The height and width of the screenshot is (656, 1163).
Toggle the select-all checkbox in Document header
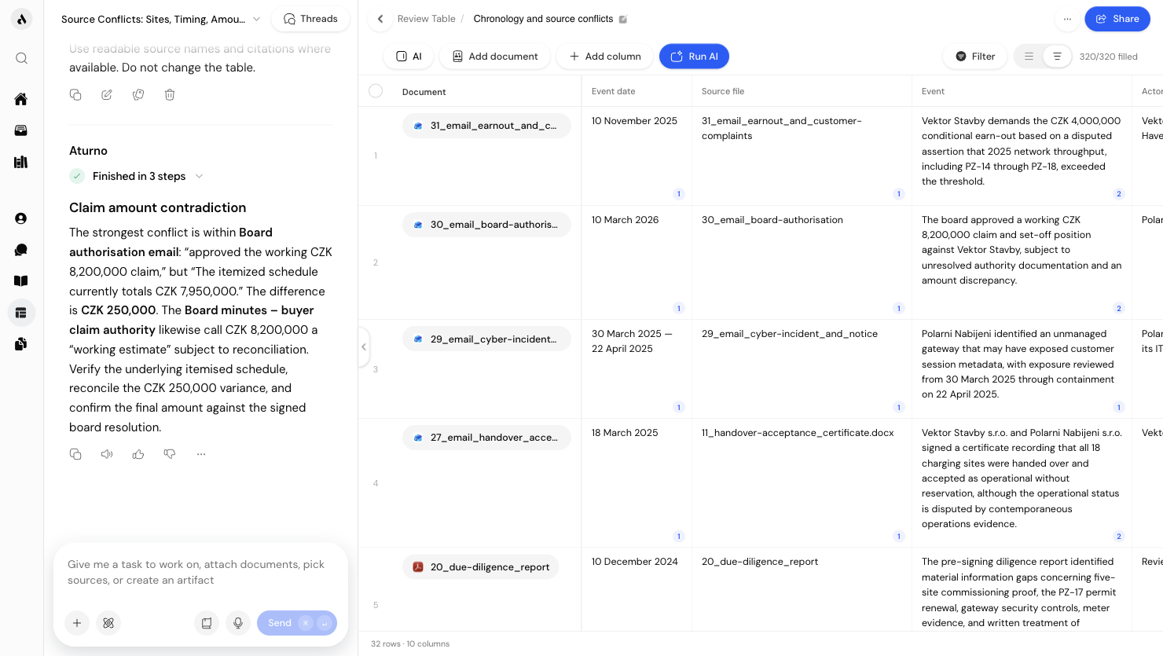coord(376,91)
